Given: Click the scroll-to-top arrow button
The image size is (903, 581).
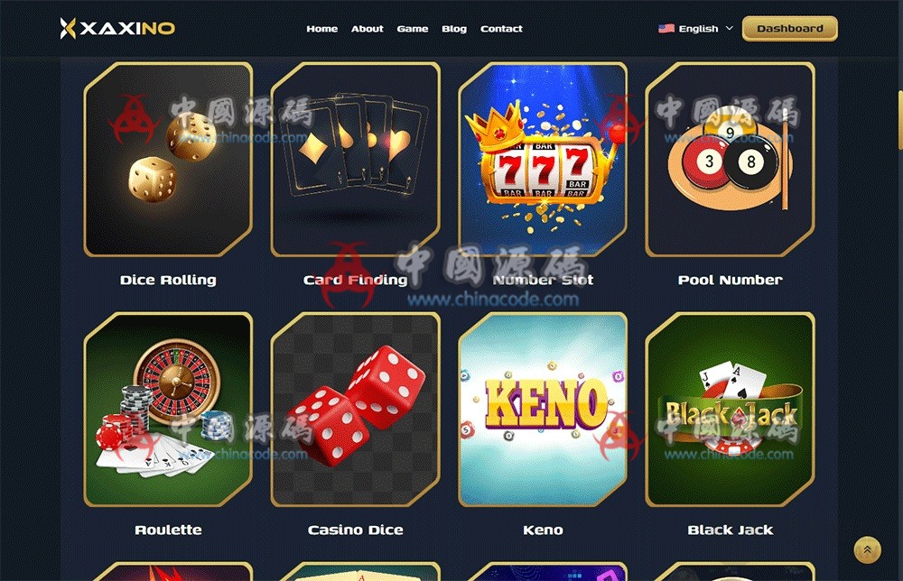Looking at the screenshot, I should (867, 549).
